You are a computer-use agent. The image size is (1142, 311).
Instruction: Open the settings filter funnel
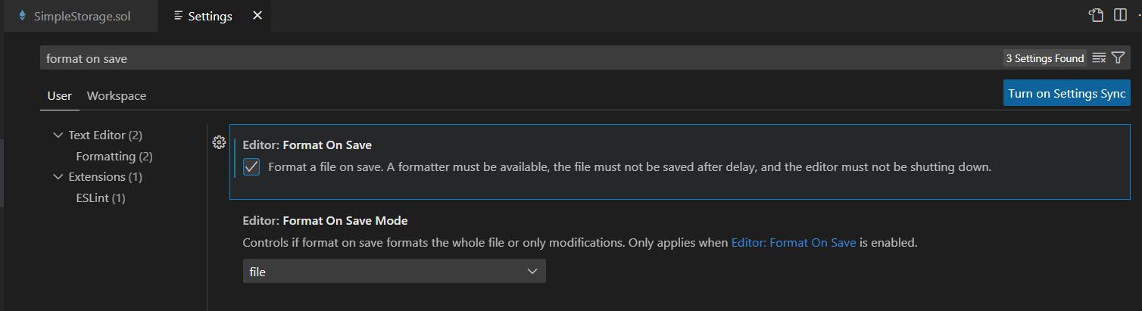coord(1119,58)
